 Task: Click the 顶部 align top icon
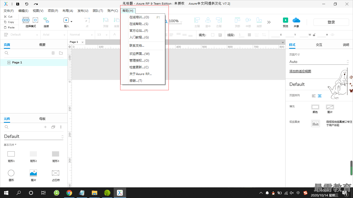[237, 20]
